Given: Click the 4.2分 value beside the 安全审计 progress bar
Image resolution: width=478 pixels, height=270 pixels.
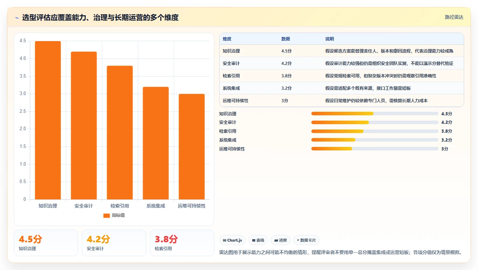Looking at the screenshot, I should click(447, 122).
